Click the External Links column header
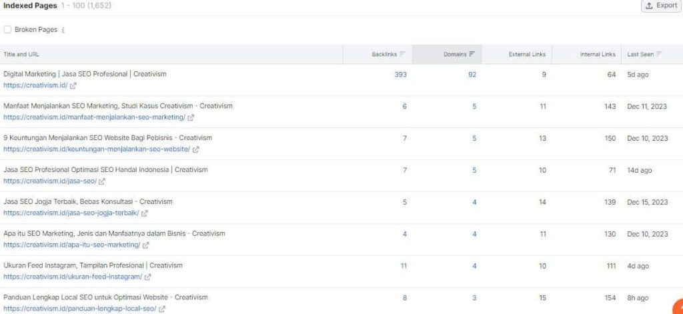 click(527, 55)
